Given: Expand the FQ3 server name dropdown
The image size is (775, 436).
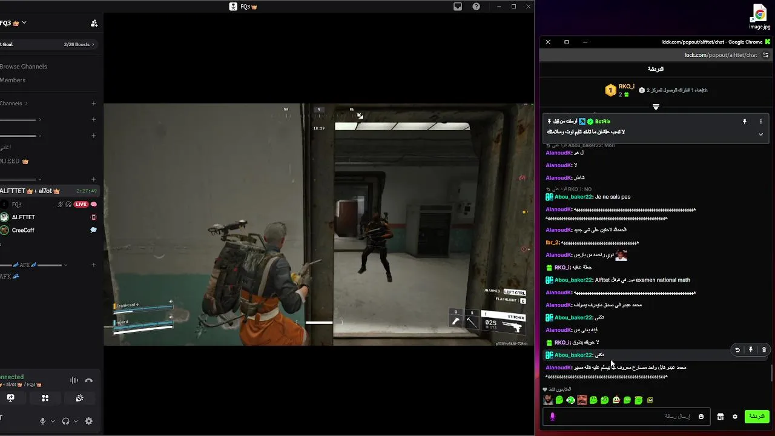Looking at the screenshot, I should tap(24, 23).
